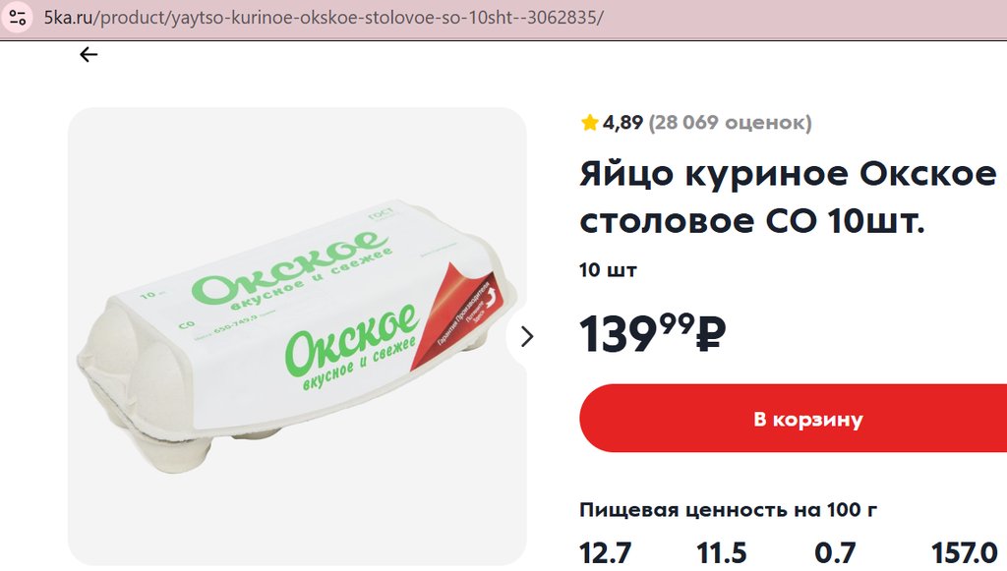Go back using the left arrow

pos(89,54)
